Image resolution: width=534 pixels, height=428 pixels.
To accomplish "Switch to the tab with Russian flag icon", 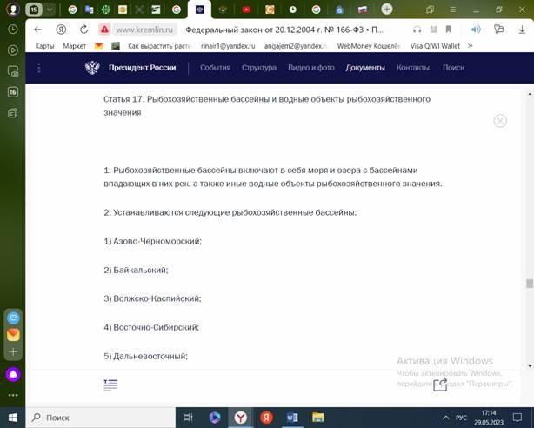I will (x=362, y=10).
